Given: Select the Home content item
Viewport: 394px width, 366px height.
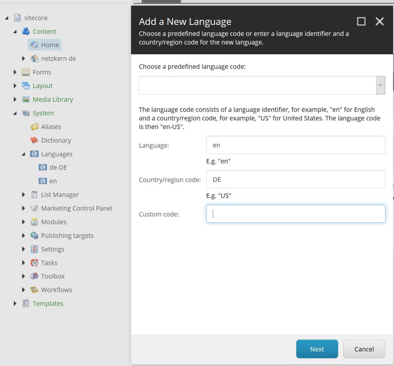Looking at the screenshot, I should click(x=50, y=45).
